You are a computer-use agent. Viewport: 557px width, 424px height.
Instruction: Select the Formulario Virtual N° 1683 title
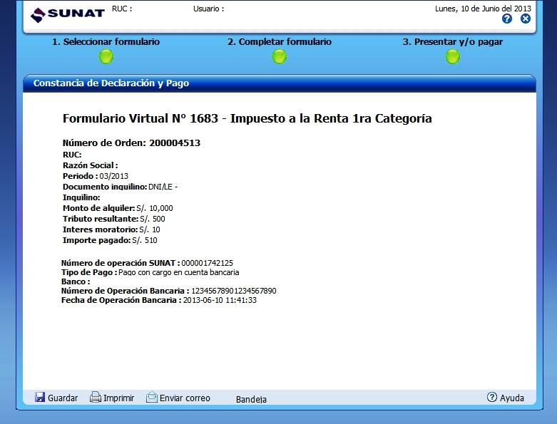[x=247, y=118]
